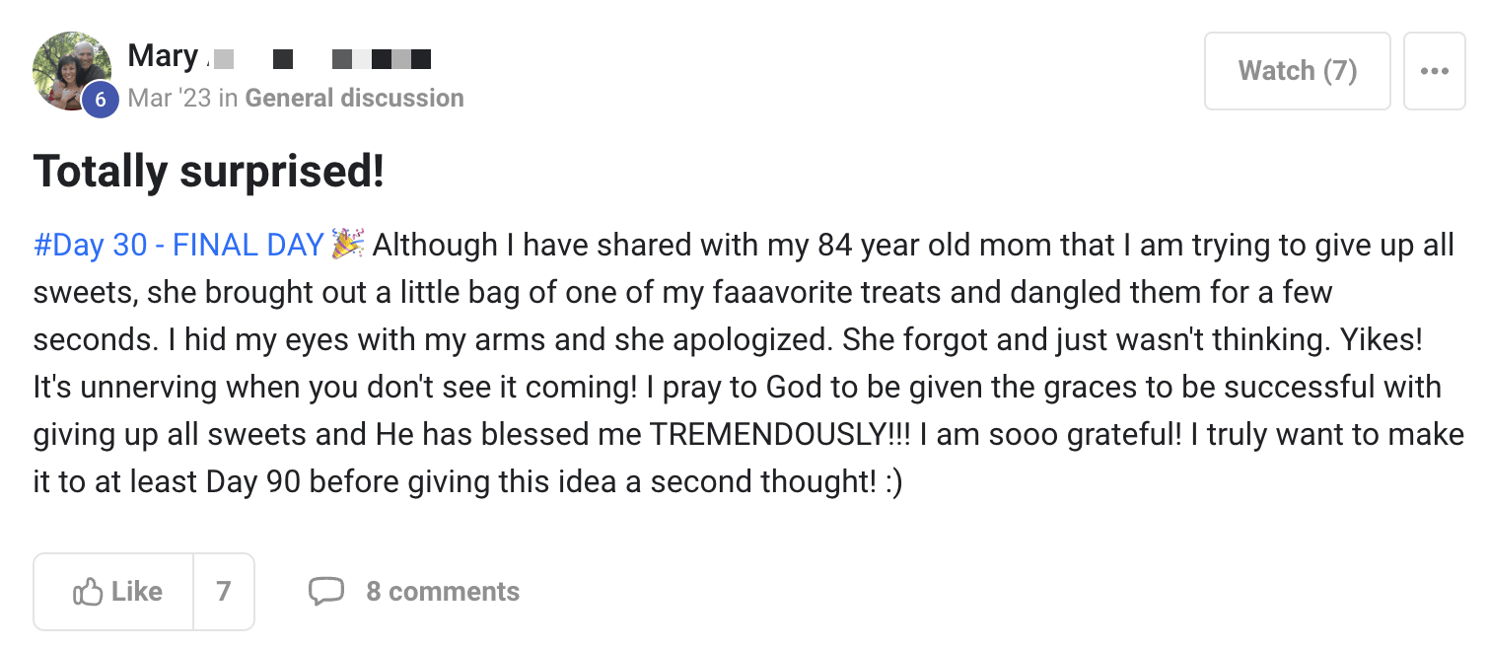Click author name Mary
This screenshot has width=1489, height=649.
(163, 56)
